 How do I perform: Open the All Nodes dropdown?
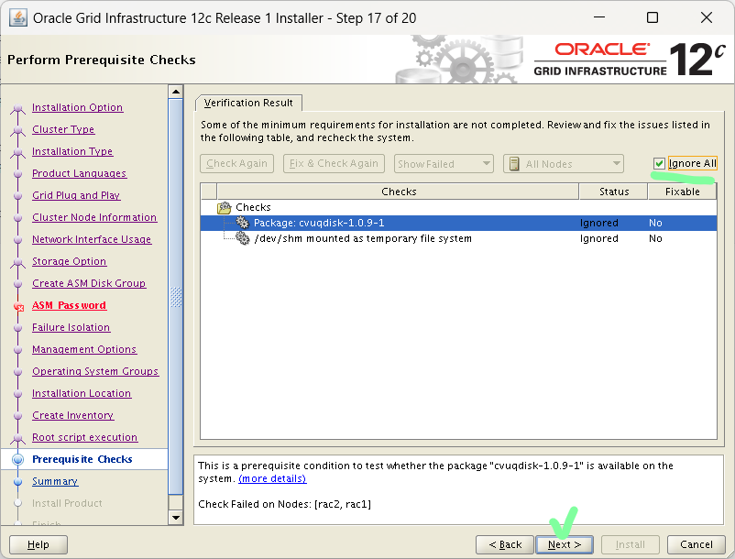coord(564,164)
